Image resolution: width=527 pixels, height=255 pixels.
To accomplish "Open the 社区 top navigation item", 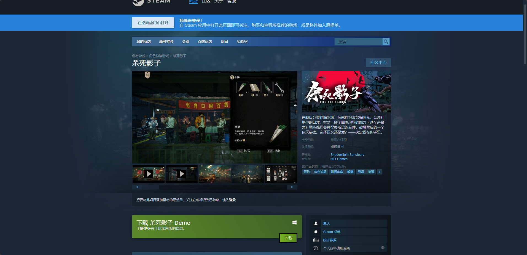I will point(206,1).
